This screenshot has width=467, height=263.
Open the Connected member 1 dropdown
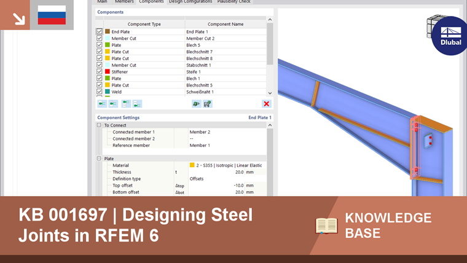click(x=227, y=132)
